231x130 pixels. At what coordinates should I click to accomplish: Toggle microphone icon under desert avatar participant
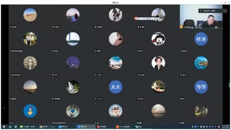coord(10,27)
